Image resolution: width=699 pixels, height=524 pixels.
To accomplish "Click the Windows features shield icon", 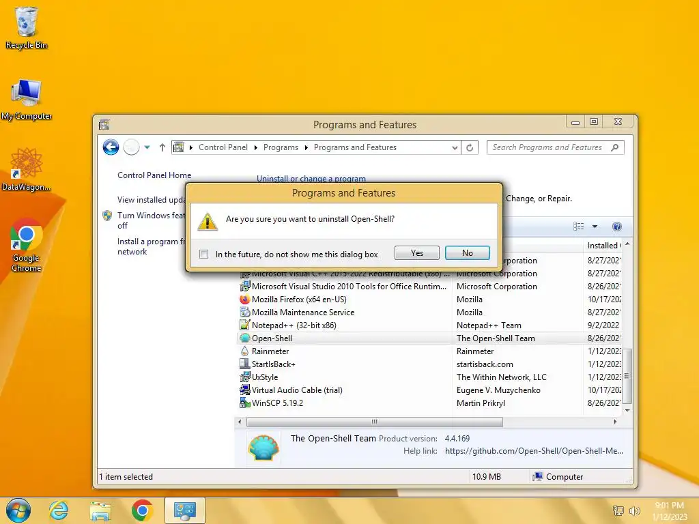I will click(107, 216).
